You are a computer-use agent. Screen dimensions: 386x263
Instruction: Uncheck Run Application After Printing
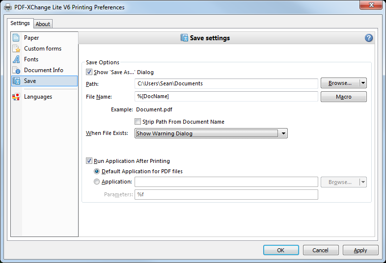pos(89,161)
